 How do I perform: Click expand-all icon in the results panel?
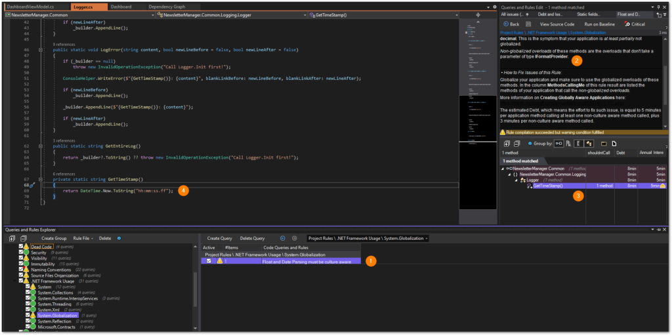[506, 144]
